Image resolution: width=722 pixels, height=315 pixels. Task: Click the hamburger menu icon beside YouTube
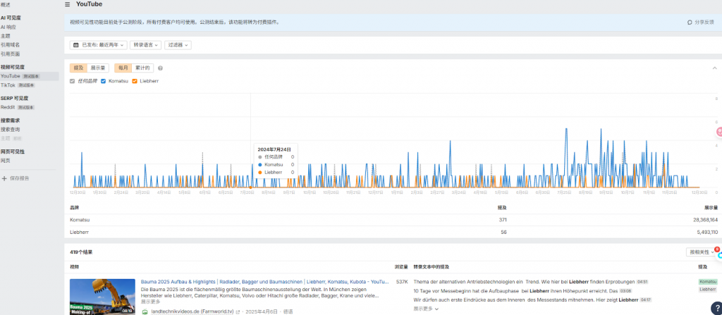click(67, 4)
